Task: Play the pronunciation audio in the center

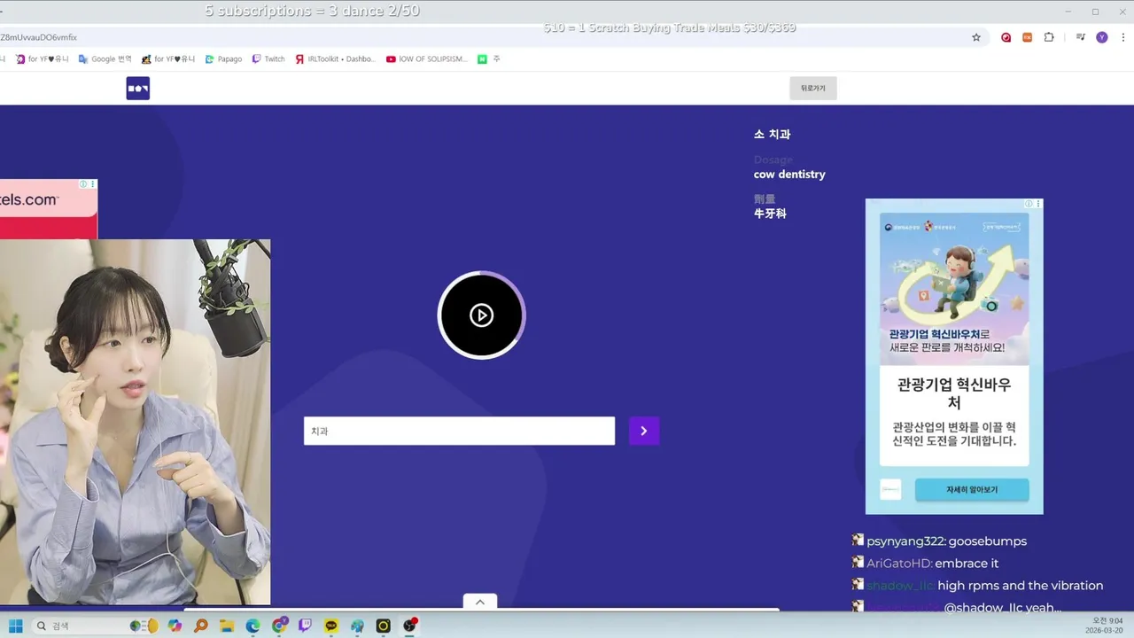Action: (x=481, y=315)
